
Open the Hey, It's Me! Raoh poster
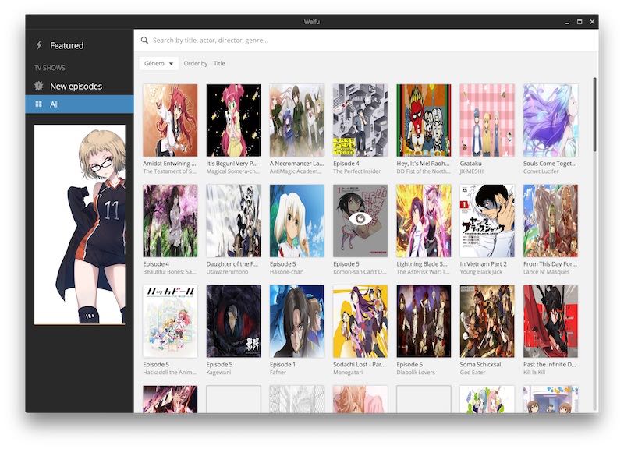point(424,120)
